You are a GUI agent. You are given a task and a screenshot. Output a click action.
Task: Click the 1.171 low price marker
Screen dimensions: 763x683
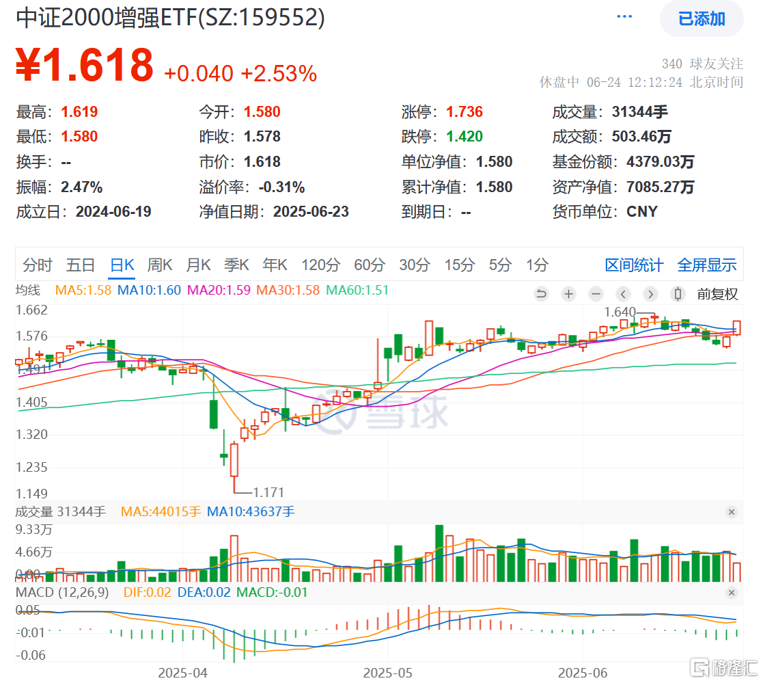[268, 492]
